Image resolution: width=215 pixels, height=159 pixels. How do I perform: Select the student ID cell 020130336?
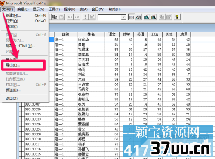[x=39, y=109]
